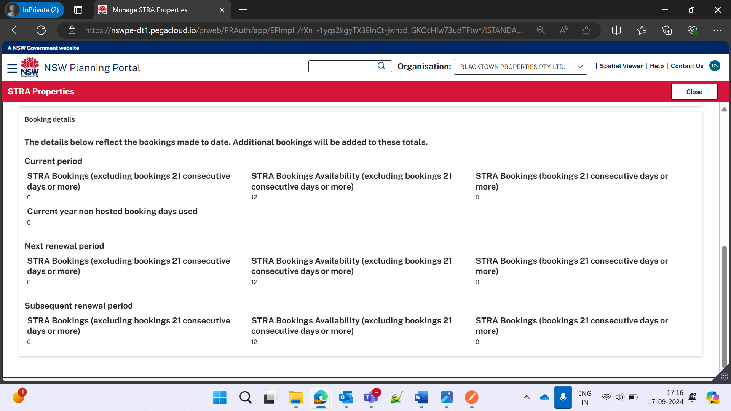Close the STRA Properties panel
Viewport: 731px width, 411px height.
click(694, 92)
